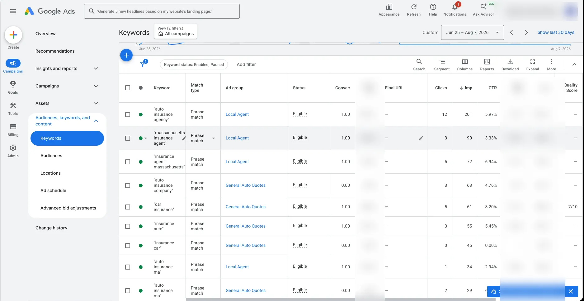Tick the "insurance agent massachusetts" checkbox
The height and width of the screenshot is (301, 584).
[128, 162]
